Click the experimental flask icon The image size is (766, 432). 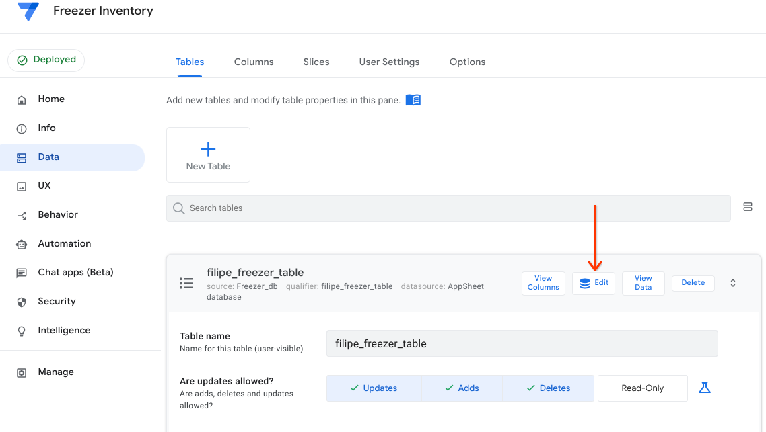point(705,388)
